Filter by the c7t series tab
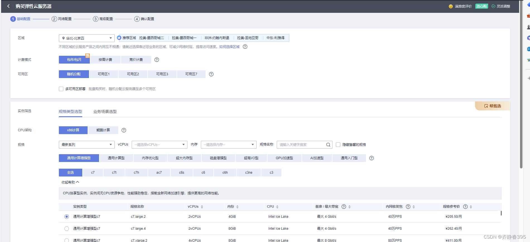The image size is (530, 242). (114, 173)
